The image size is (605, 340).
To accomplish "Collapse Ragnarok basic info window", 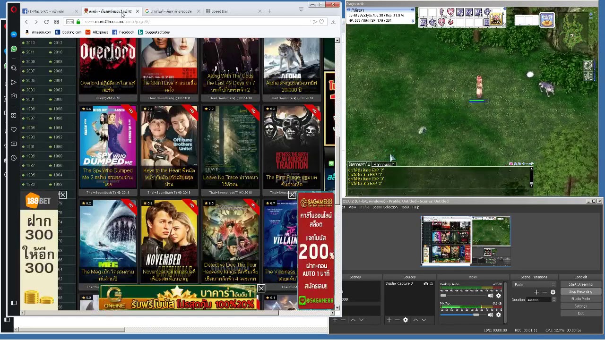I will [x=413, y=10].
